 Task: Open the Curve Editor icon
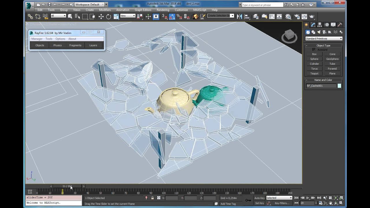click(x=272, y=16)
